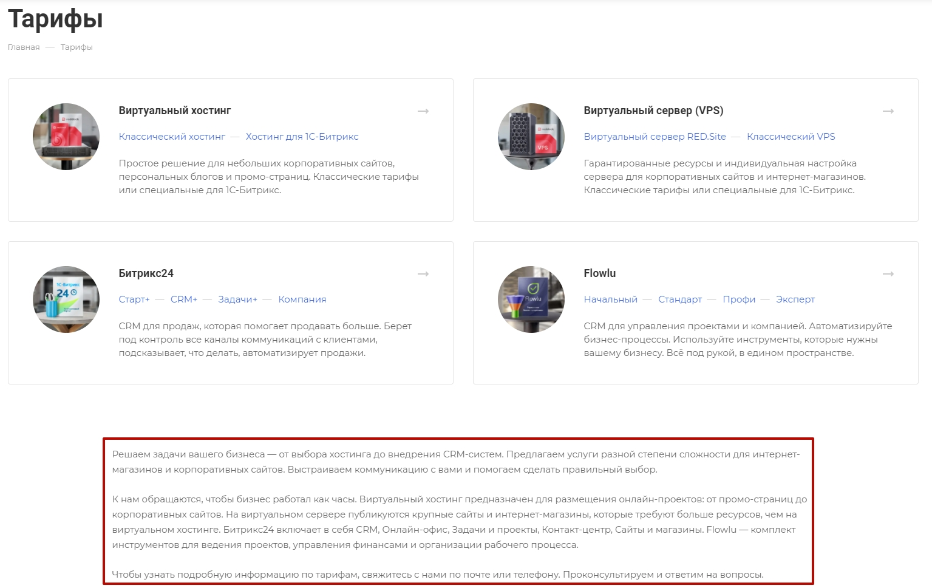The width and height of the screenshot is (932, 588).
Task: Open the Задачи+ plan link
Action: point(238,299)
